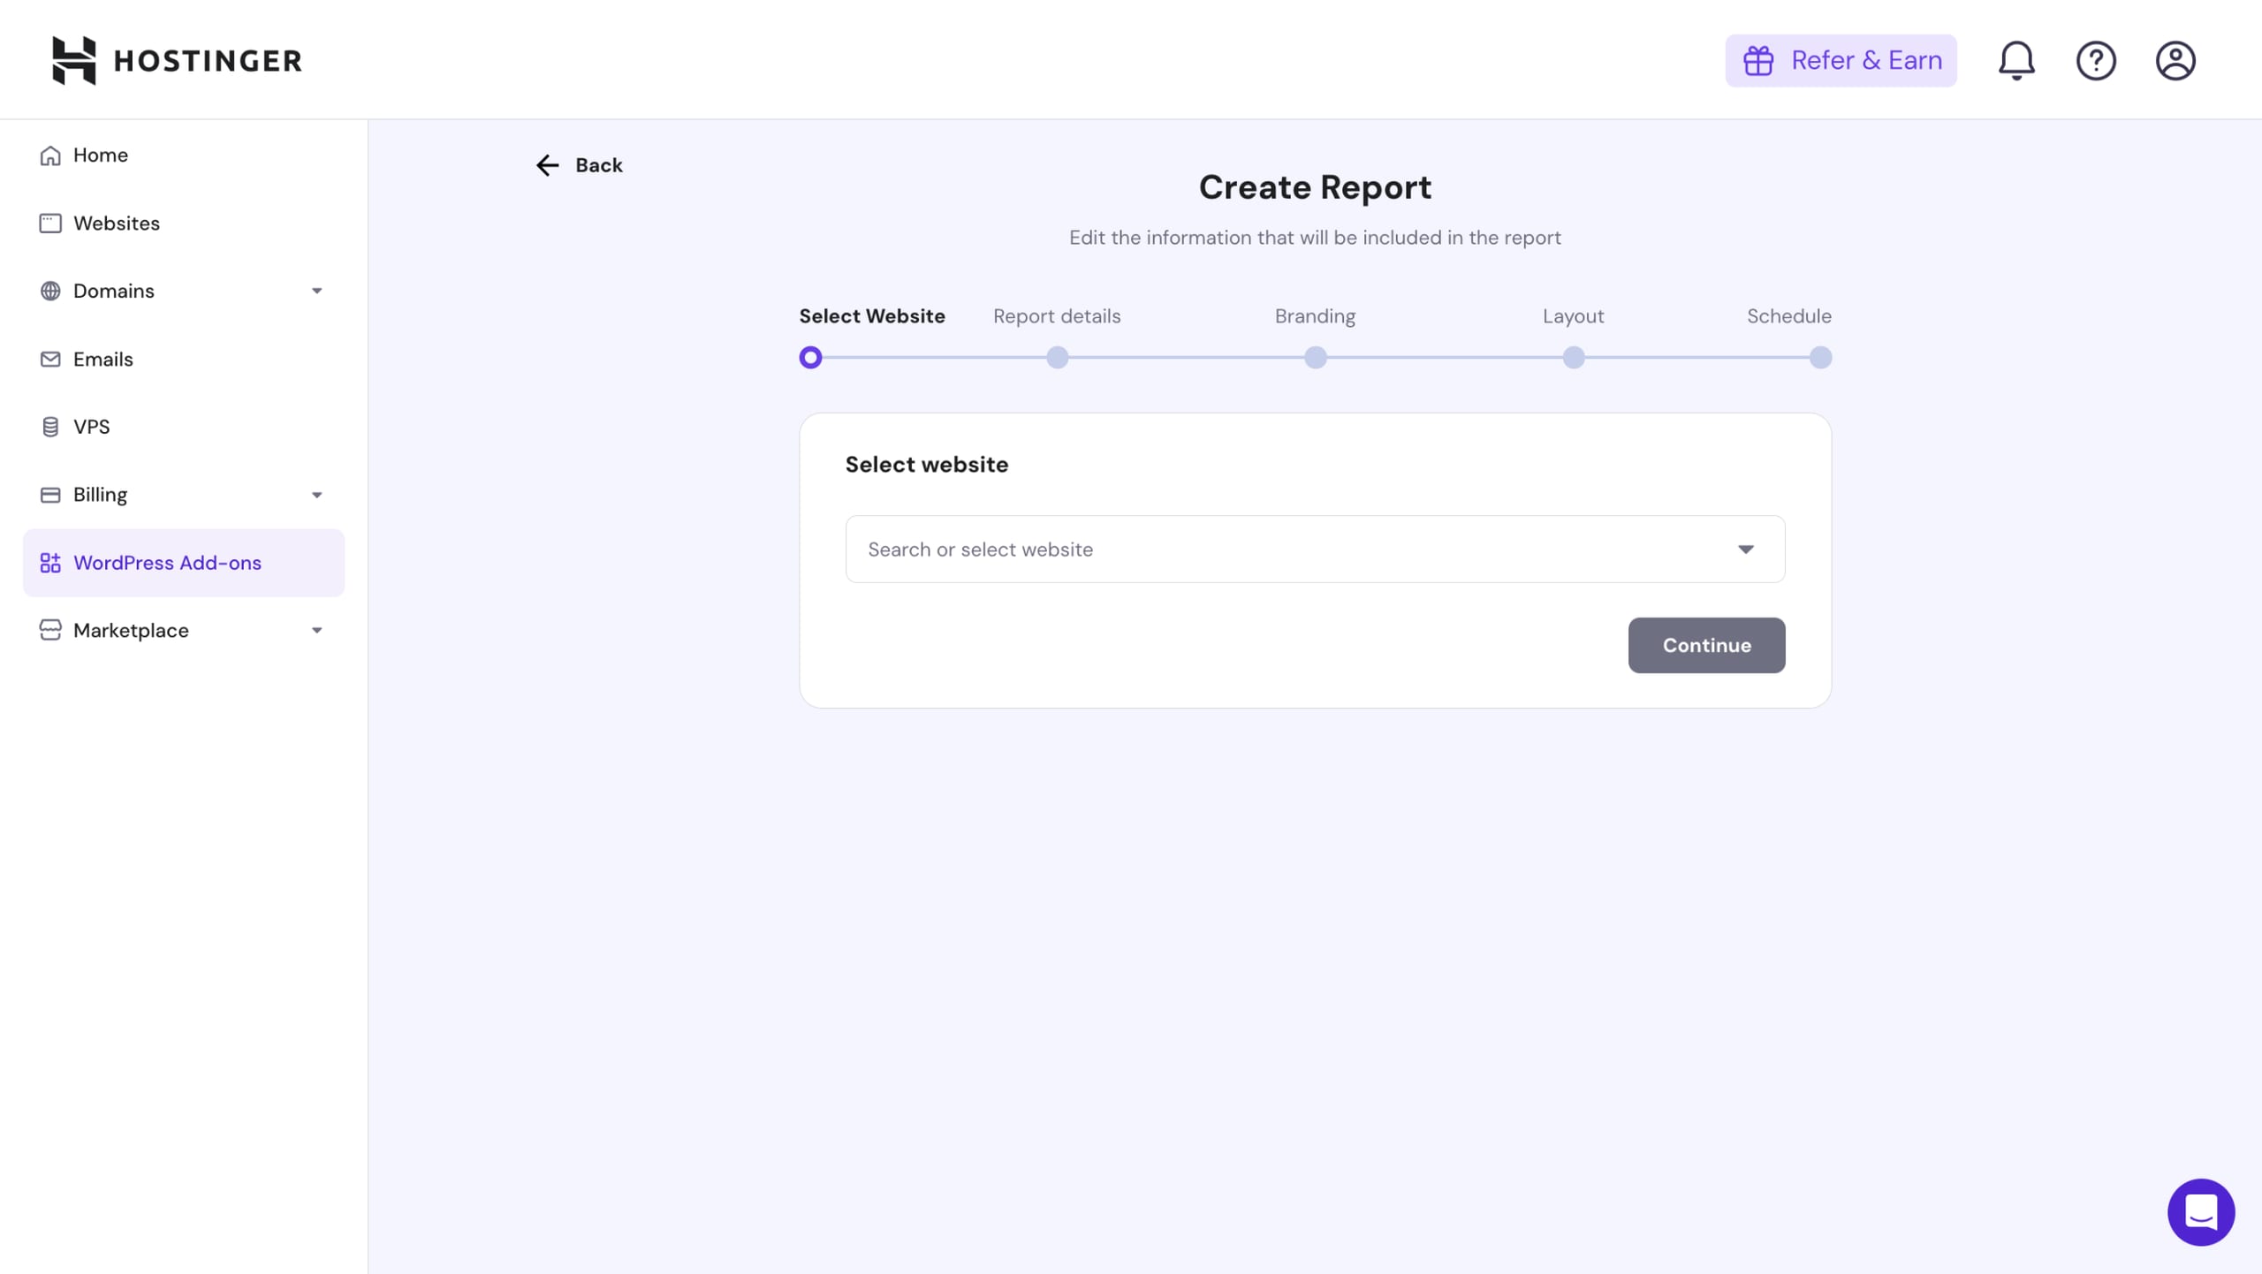
Task: Expand the Marketplace sidebar menu
Action: coord(316,630)
